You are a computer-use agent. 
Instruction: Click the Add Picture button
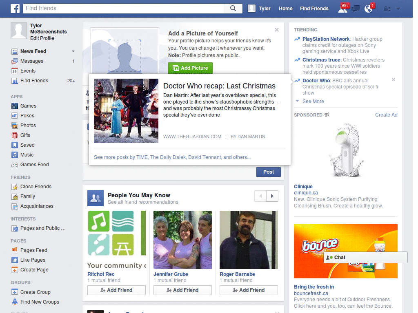point(190,68)
